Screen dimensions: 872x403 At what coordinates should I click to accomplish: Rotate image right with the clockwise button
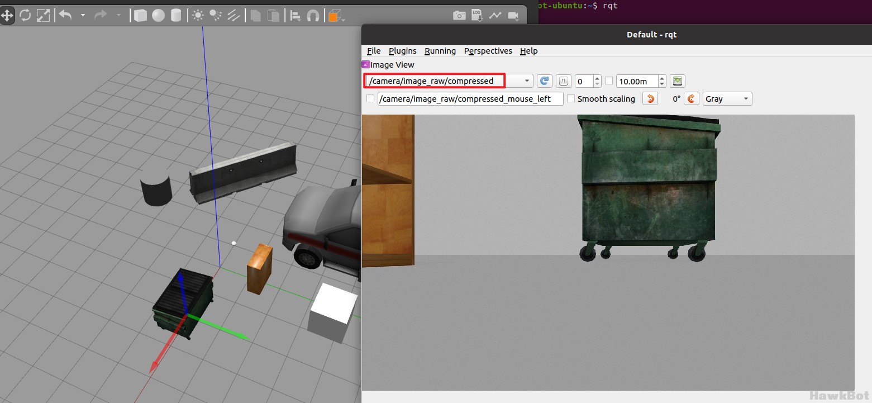tap(692, 99)
